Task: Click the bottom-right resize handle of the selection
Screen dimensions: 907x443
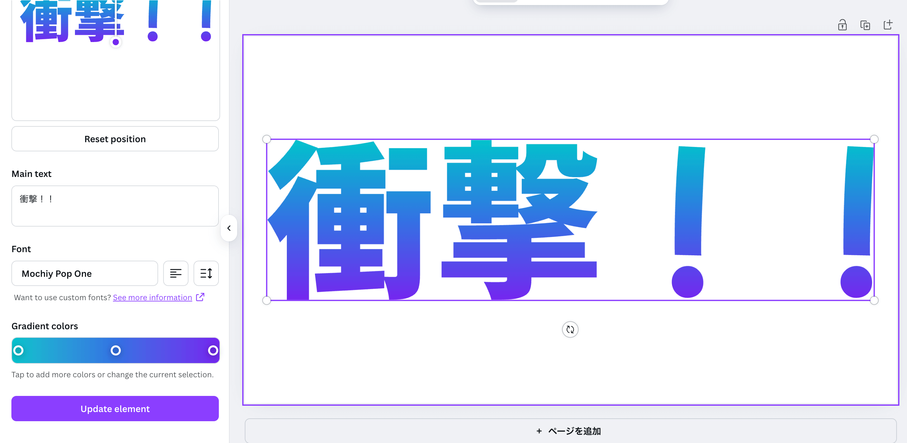Action: click(x=873, y=300)
